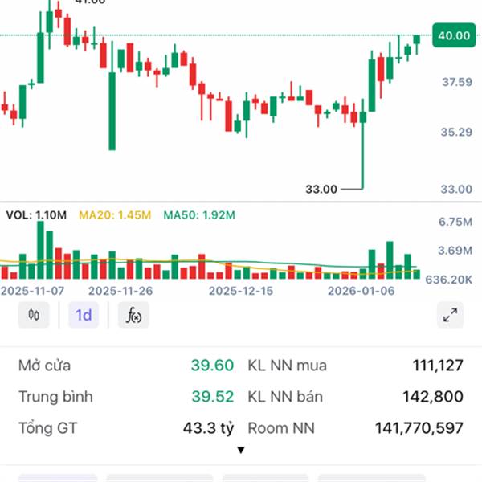Click the Tổng GT value 43.3 tỷ
This screenshot has height=482, width=482.
[208, 428]
